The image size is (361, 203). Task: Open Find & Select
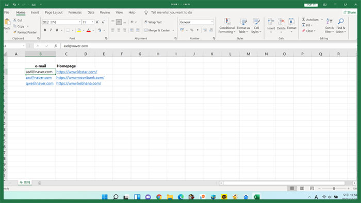coord(341,26)
